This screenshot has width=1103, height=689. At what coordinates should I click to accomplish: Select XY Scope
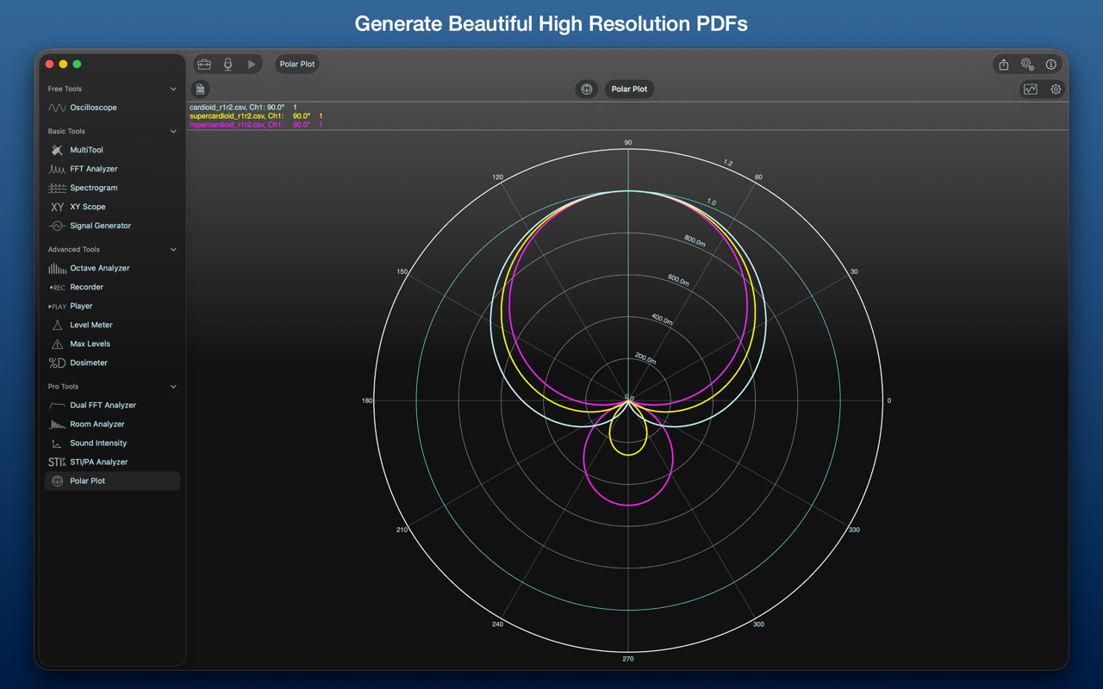click(112, 207)
